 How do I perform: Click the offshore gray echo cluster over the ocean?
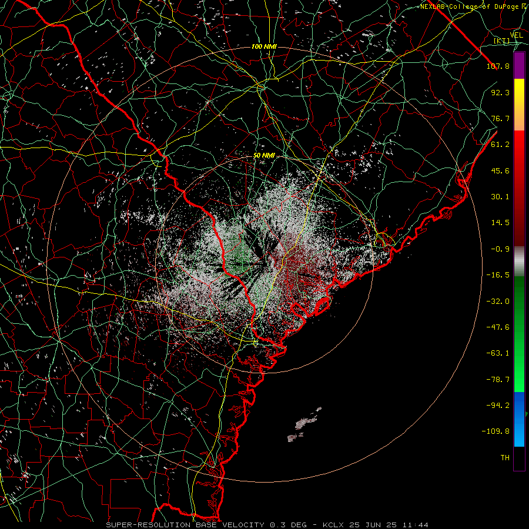304,426
